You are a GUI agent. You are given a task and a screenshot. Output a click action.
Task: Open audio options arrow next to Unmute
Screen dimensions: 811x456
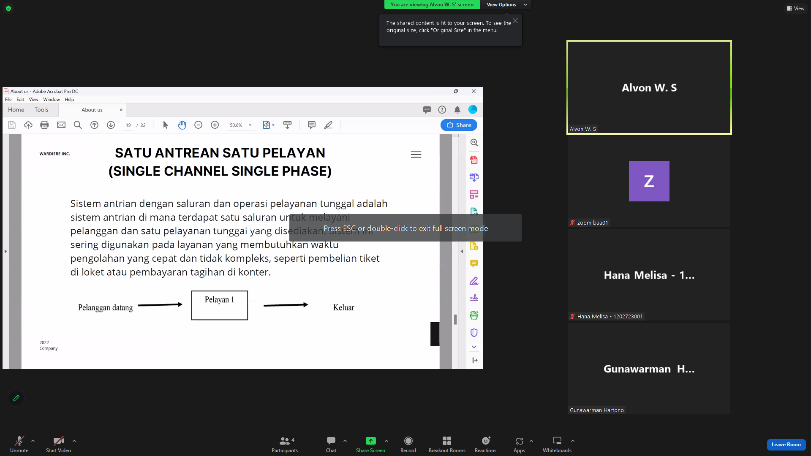click(x=33, y=441)
